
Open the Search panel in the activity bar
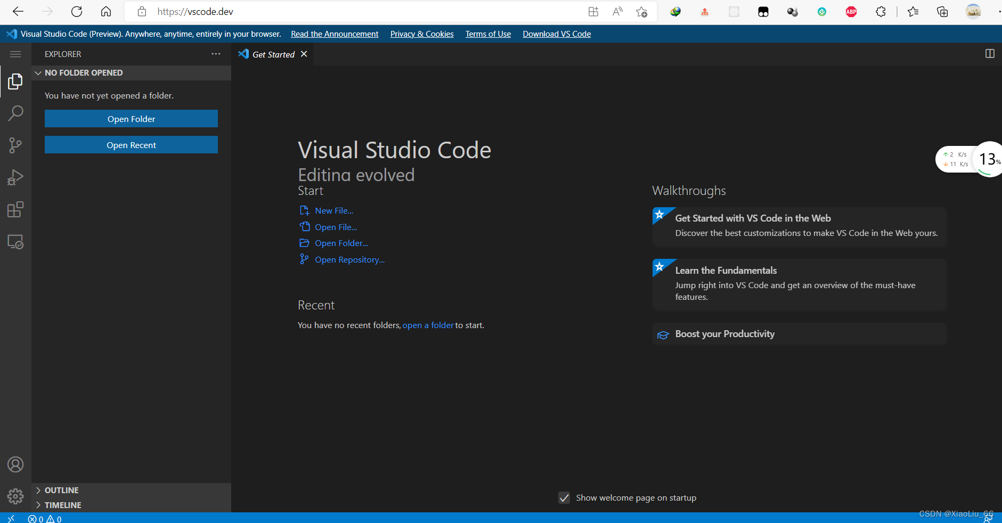click(15, 113)
